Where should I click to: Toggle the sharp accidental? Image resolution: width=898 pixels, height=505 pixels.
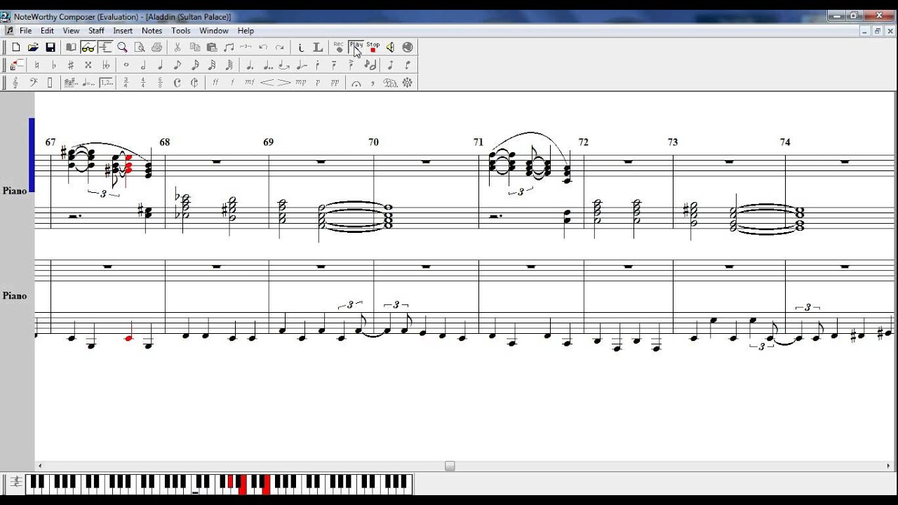pyautogui.click(x=71, y=65)
